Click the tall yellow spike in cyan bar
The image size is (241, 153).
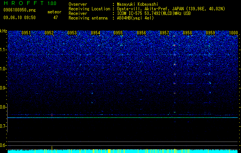[52, 150]
